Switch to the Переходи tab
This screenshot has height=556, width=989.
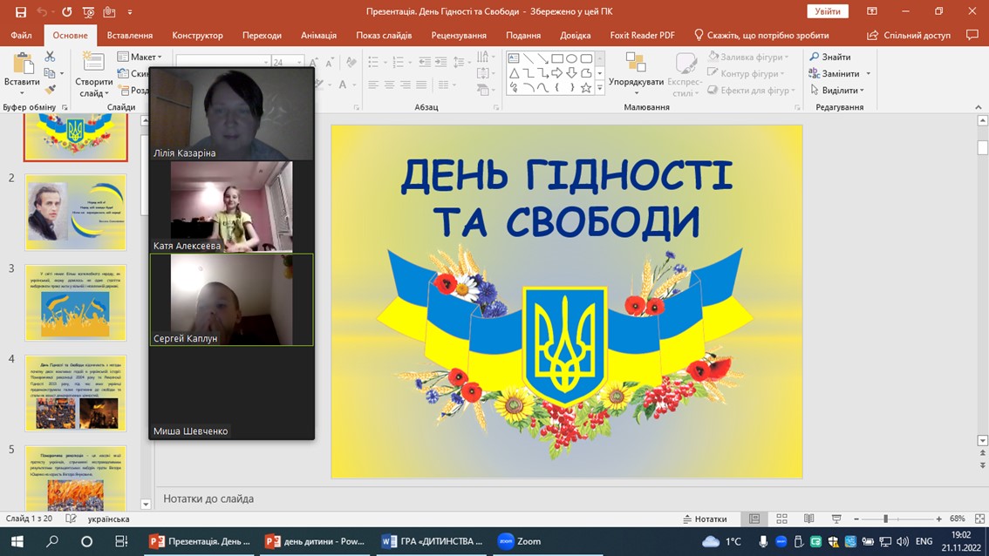click(262, 36)
